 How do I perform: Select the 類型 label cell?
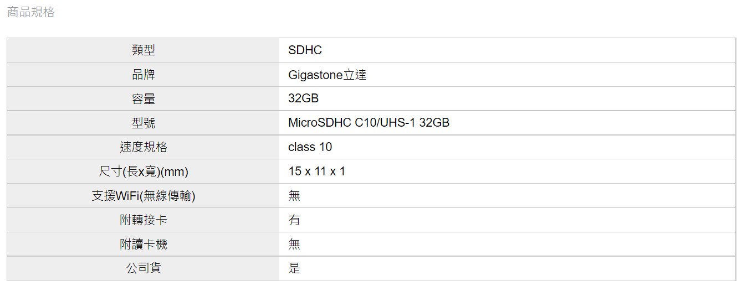(144, 50)
